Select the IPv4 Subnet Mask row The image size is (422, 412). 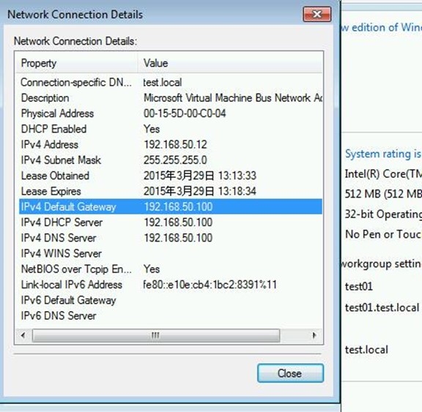coord(171,160)
